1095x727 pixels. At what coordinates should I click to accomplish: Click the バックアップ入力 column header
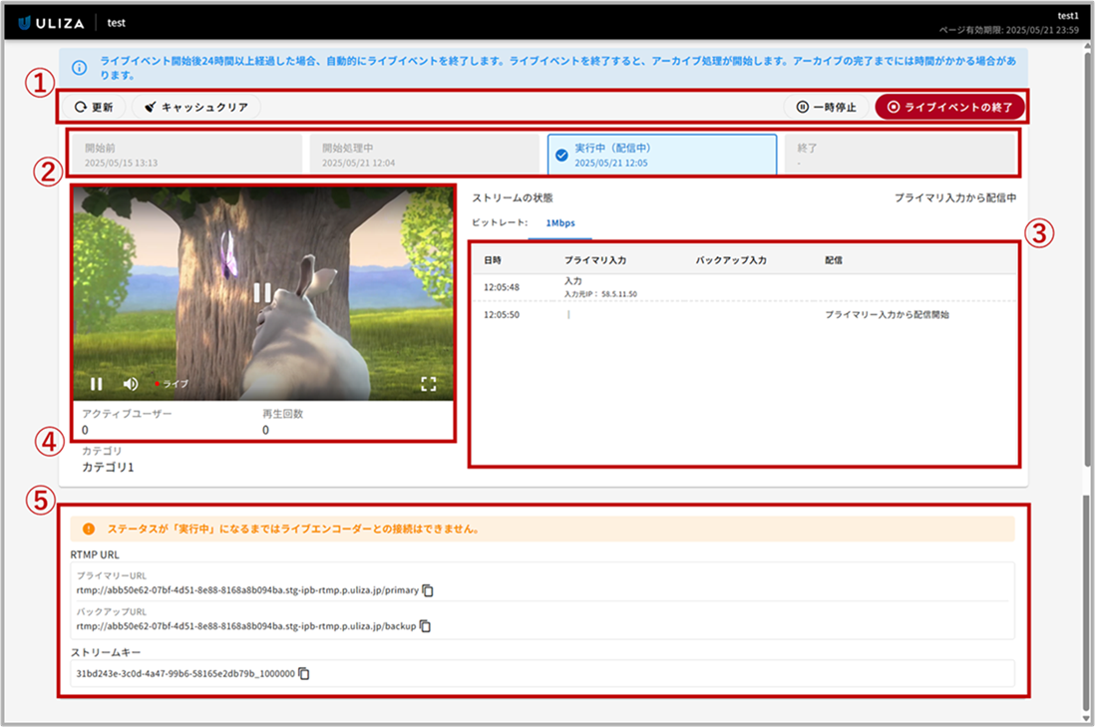730,260
